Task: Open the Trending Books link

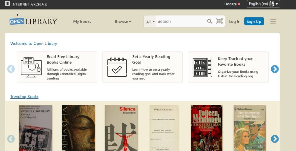Action: click(x=24, y=97)
